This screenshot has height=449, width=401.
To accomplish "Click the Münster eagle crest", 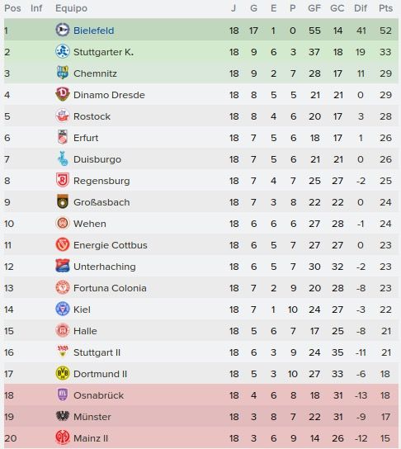I will [x=63, y=416].
